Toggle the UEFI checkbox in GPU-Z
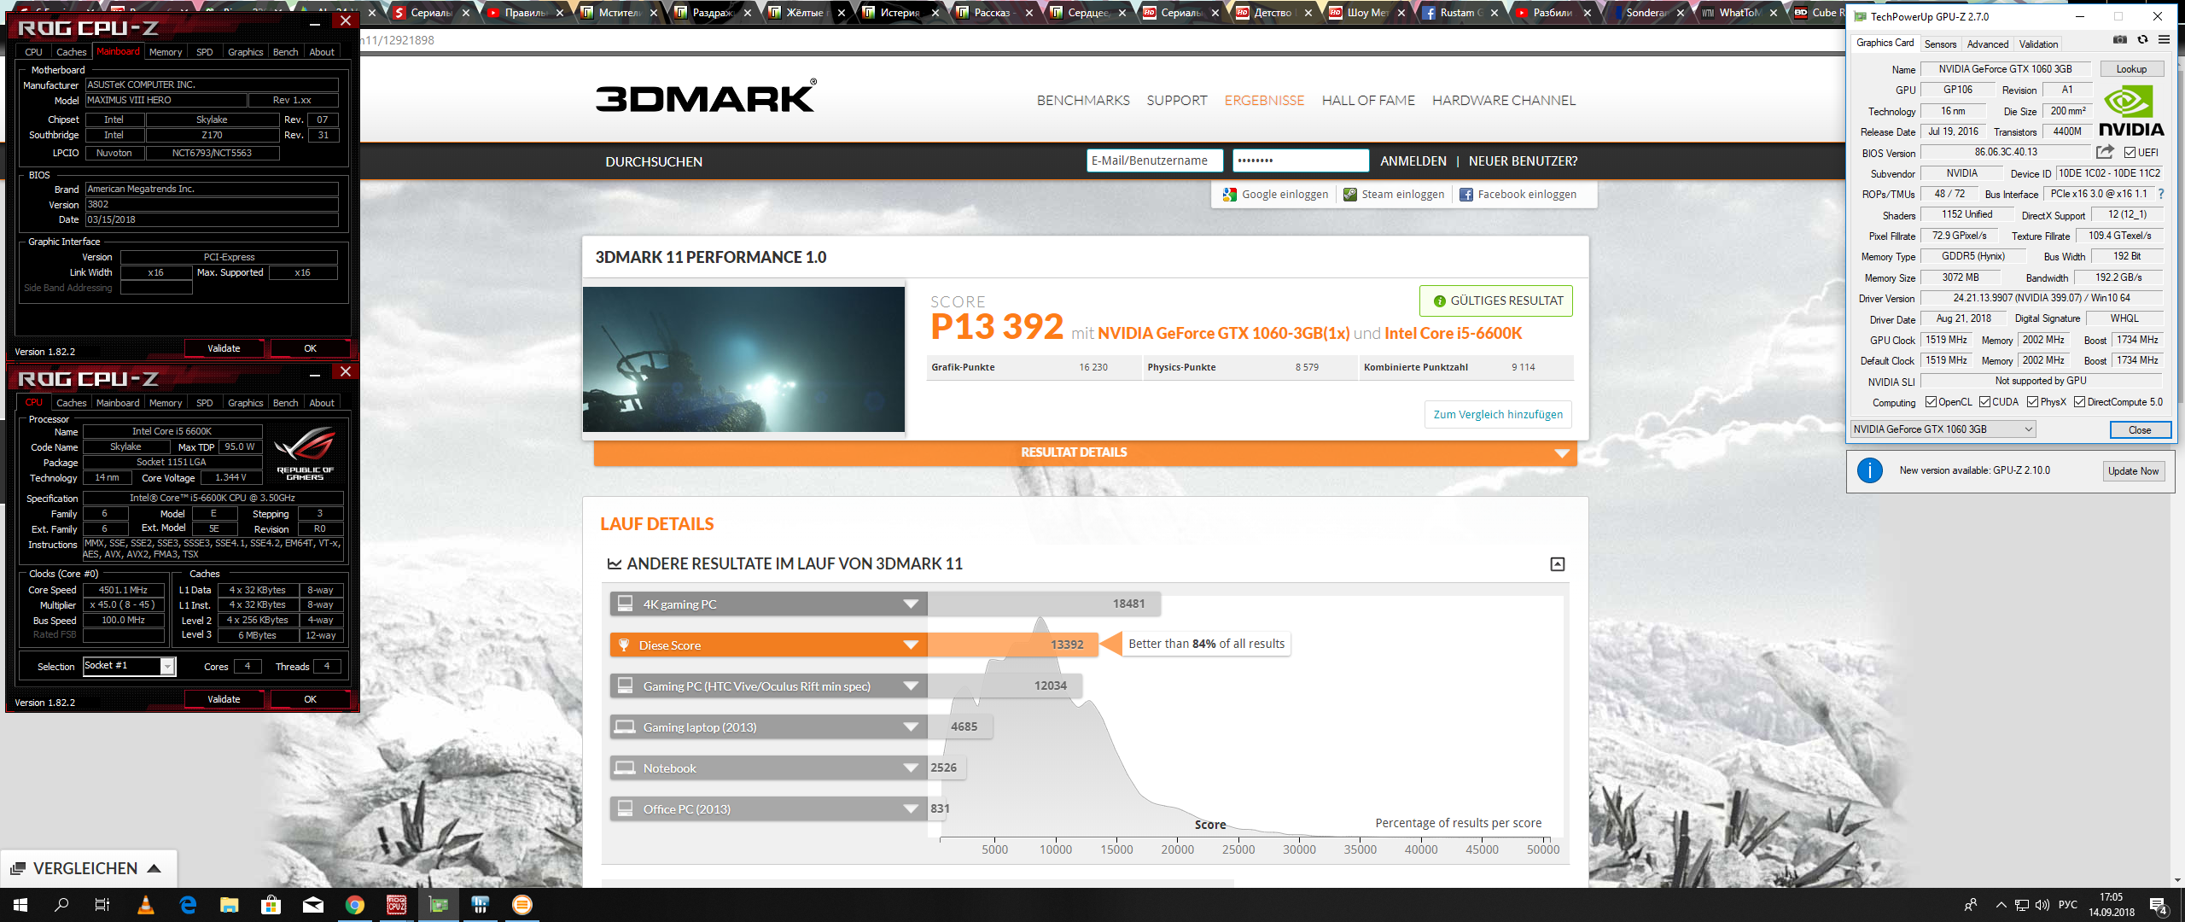2185x922 pixels. [x=2130, y=153]
